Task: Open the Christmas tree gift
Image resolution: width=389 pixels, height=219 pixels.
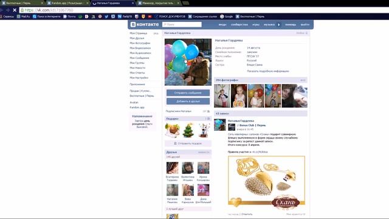Action: point(188,130)
